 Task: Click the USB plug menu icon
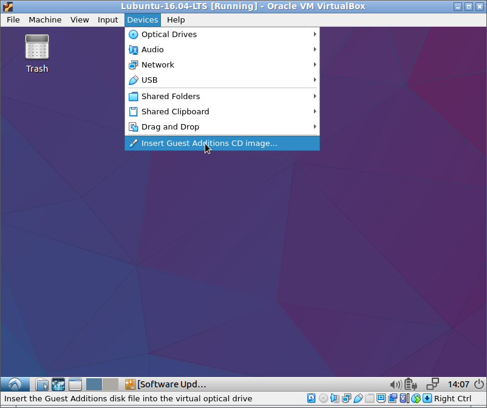pyautogui.click(x=133, y=80)
